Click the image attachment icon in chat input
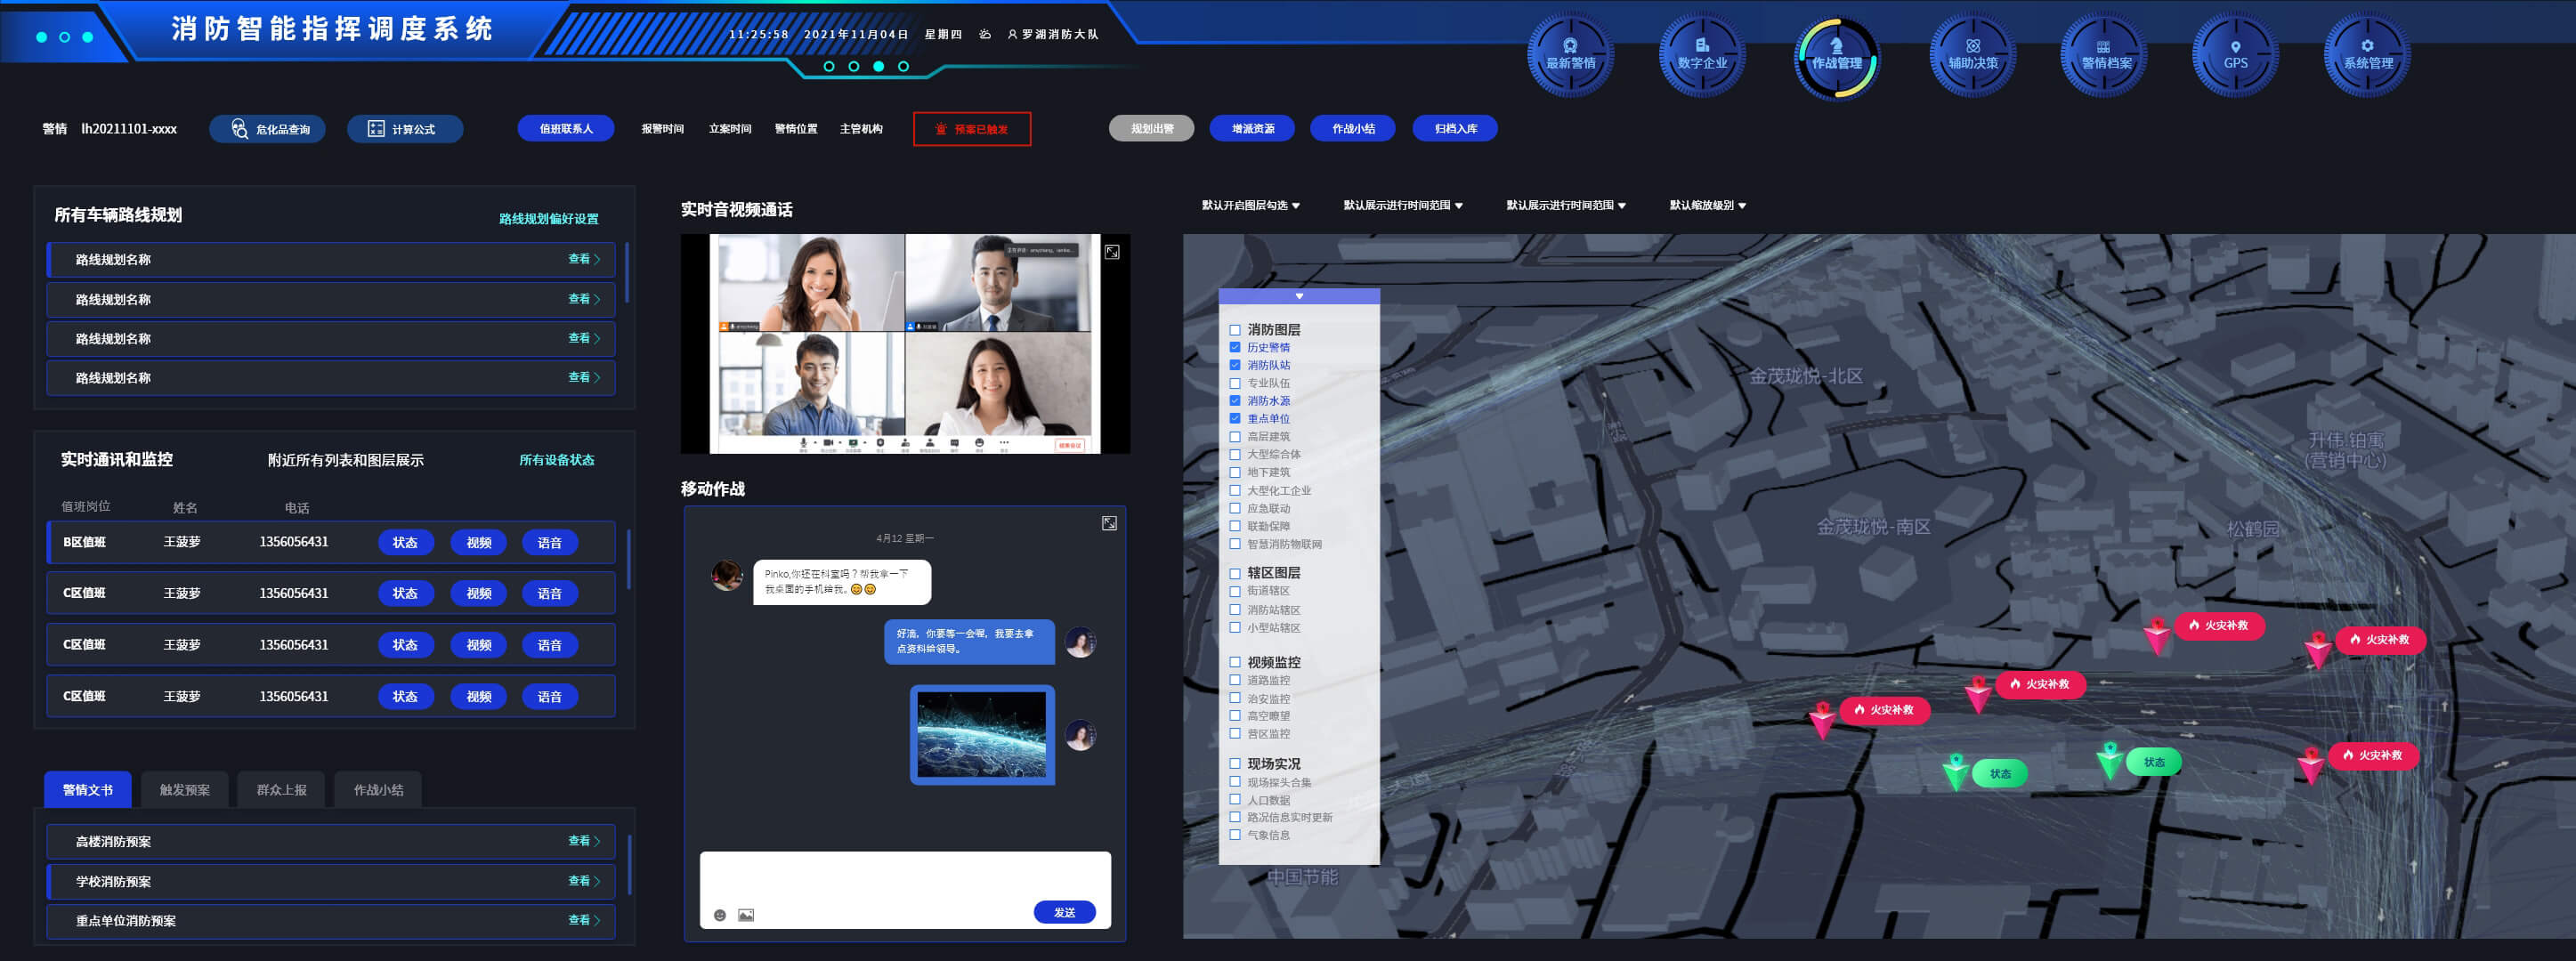Screen dimensions: 2576x961 pyautogui.click(x=746, y=915)
